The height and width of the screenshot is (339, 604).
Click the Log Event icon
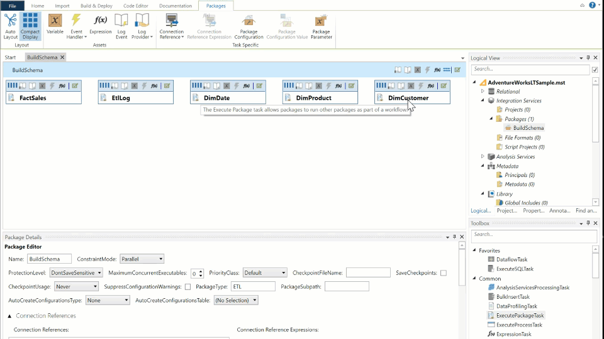121,26
